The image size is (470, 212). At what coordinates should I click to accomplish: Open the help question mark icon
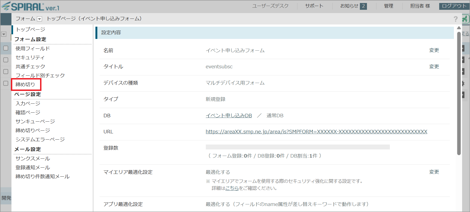pyautogui.click(x=455, y=19)
